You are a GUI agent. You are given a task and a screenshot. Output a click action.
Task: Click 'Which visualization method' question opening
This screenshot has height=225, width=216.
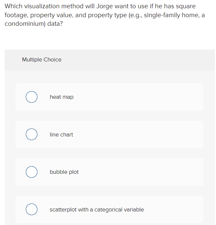pyautogui.click(x=44, y=6)
